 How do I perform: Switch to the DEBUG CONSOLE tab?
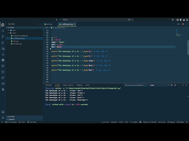coord(68,85)
